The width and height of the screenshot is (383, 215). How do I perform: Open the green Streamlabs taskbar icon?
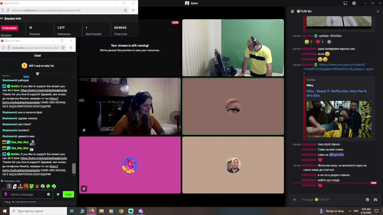tap(131, 211)
